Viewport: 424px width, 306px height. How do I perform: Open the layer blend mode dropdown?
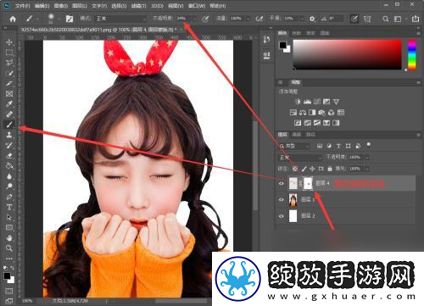300,158
